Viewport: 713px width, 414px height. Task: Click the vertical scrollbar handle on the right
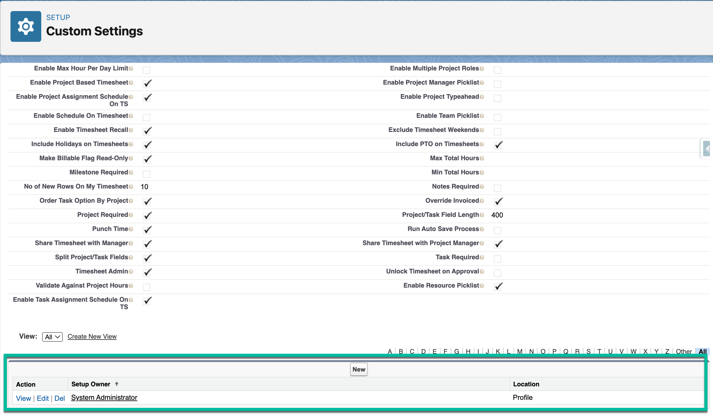tap(706, 149)
